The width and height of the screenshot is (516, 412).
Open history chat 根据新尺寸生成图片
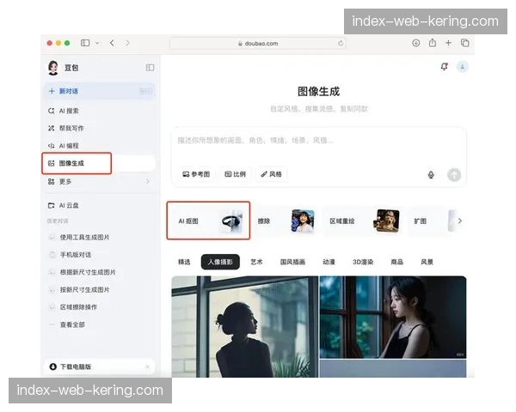click(88, 272)
